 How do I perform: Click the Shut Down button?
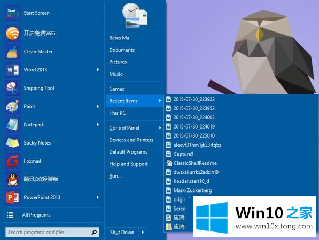coord(122,232)
